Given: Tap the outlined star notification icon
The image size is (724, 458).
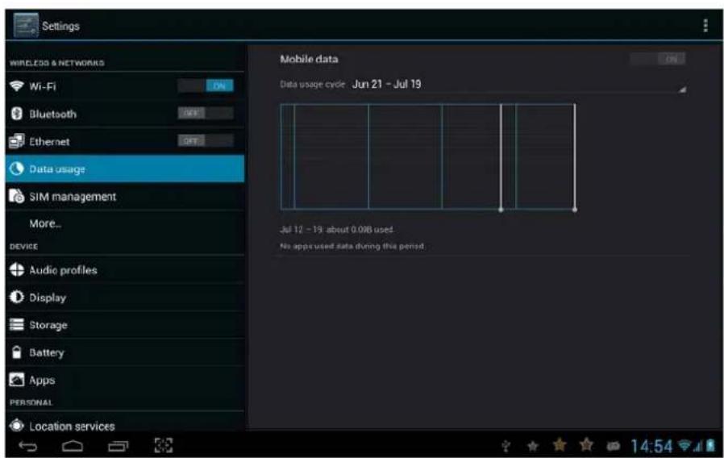Looking at the screenshot, I should (x=586, y=445).
